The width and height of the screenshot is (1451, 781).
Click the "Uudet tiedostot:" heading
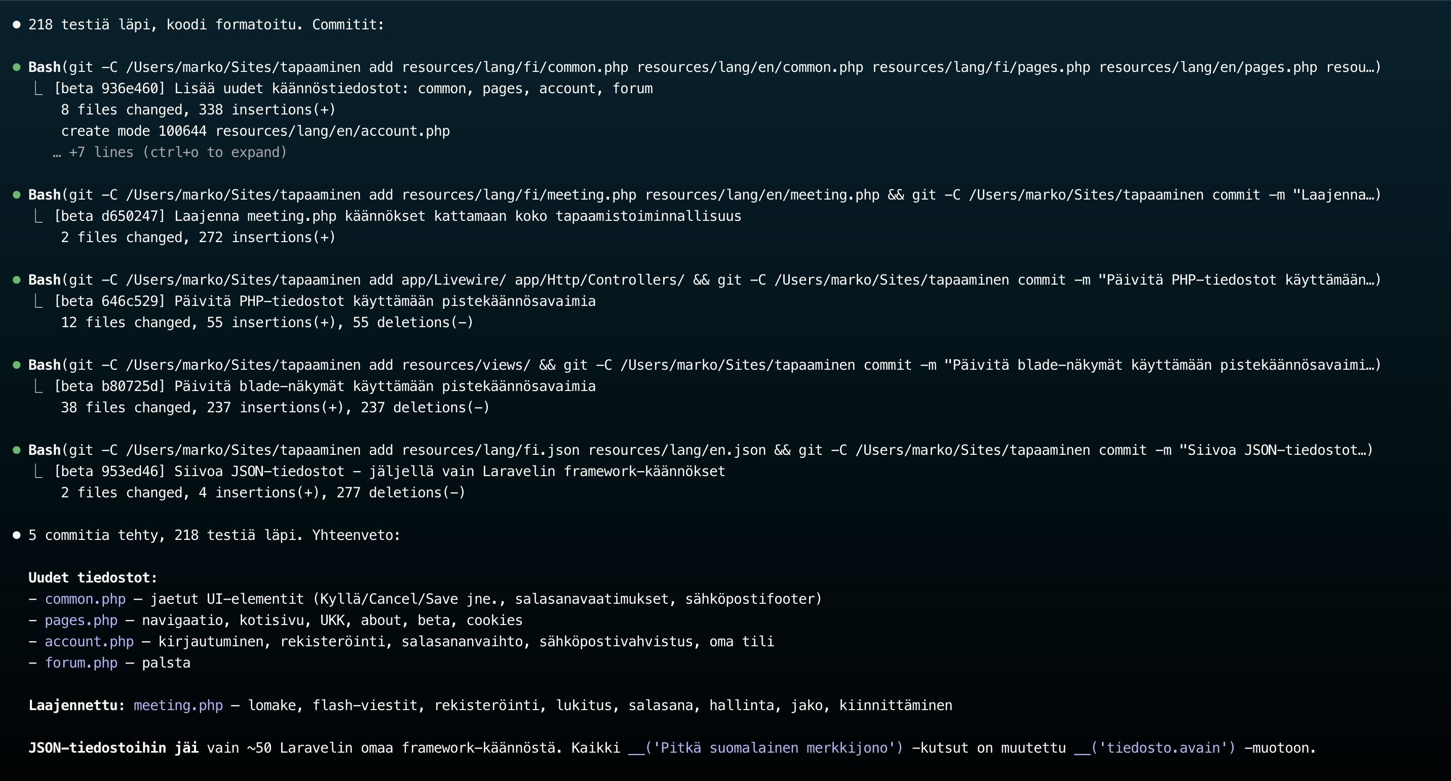93,578
